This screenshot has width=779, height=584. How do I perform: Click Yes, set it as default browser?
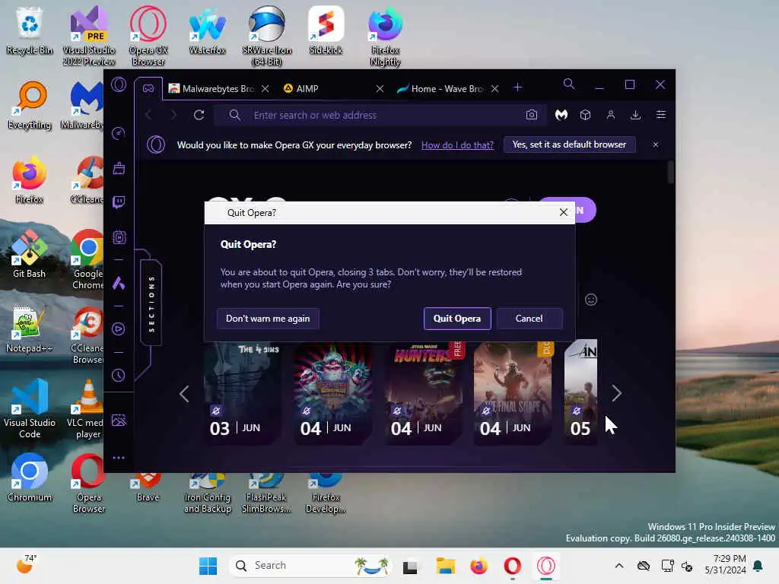coord(569,144)
